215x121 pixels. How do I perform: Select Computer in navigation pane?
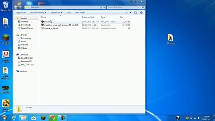24,54
